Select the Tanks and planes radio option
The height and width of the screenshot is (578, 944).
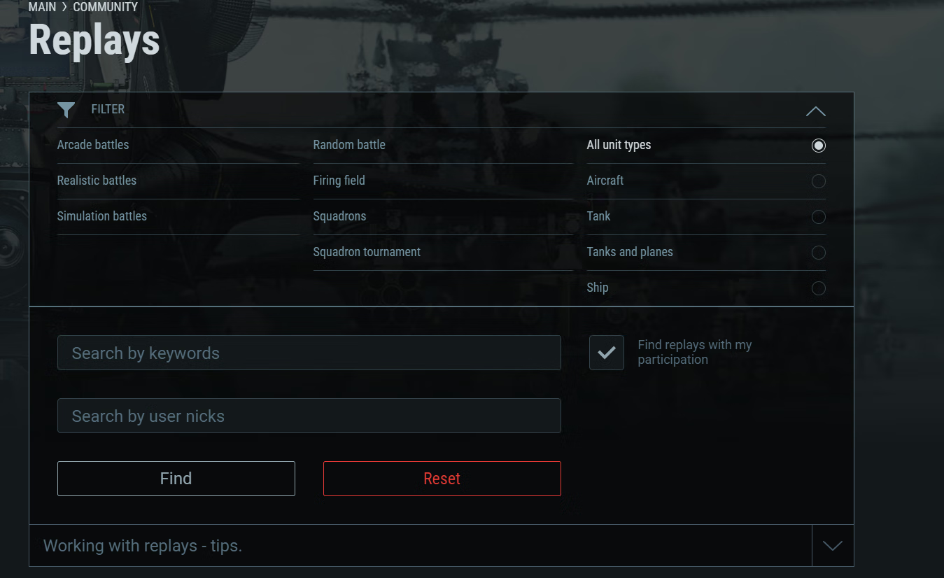pyautogui.click(x=819, y=253)
